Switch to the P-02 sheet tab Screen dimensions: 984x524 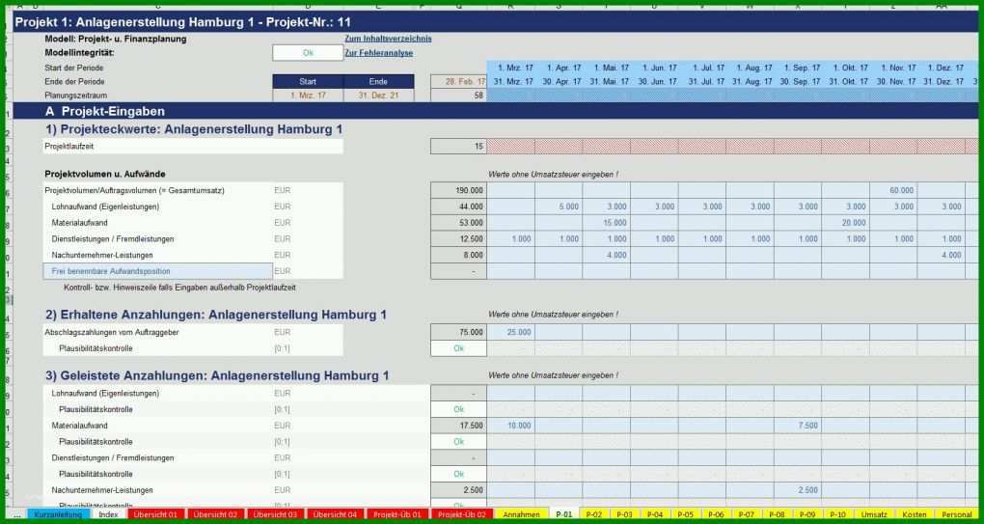pyautogui.click(x=594, y=514)
